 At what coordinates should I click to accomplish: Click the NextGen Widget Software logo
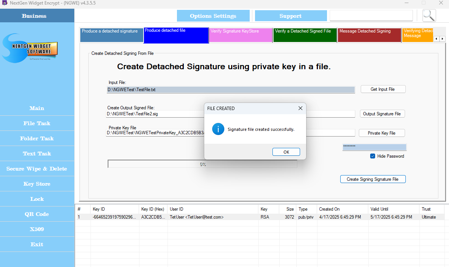pos(30,49)
